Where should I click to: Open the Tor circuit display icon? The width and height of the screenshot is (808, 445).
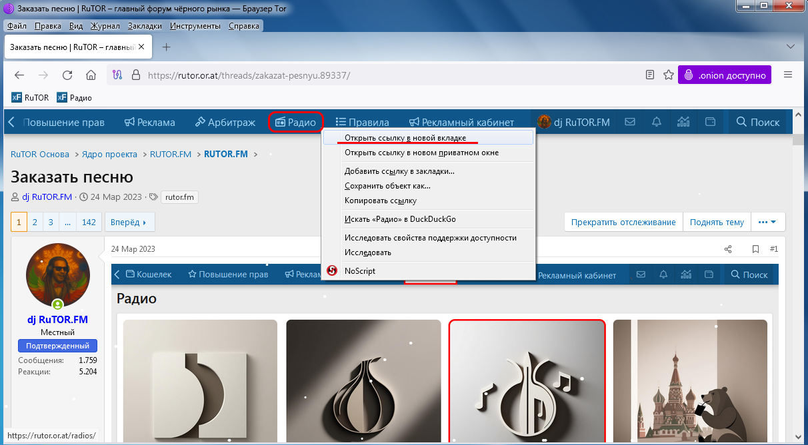pyautogui.click(x=118, y=75)
